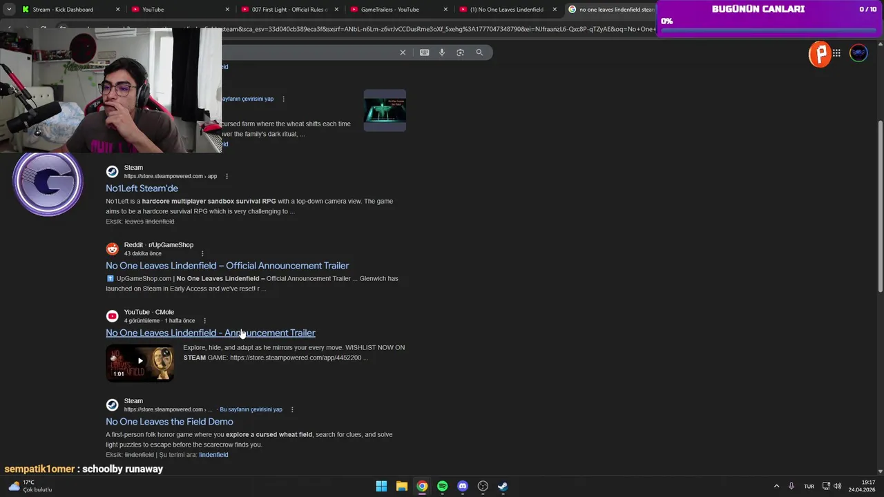
Task: Click the 'https://store.steampowered.com › app' URL text
Action: [x=170, y=176]
